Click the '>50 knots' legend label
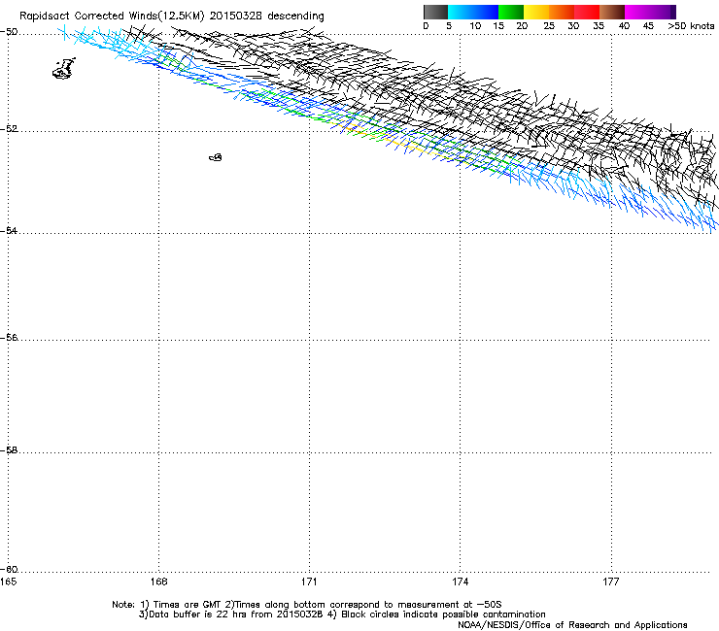719x631 pixels. (691, 26)
